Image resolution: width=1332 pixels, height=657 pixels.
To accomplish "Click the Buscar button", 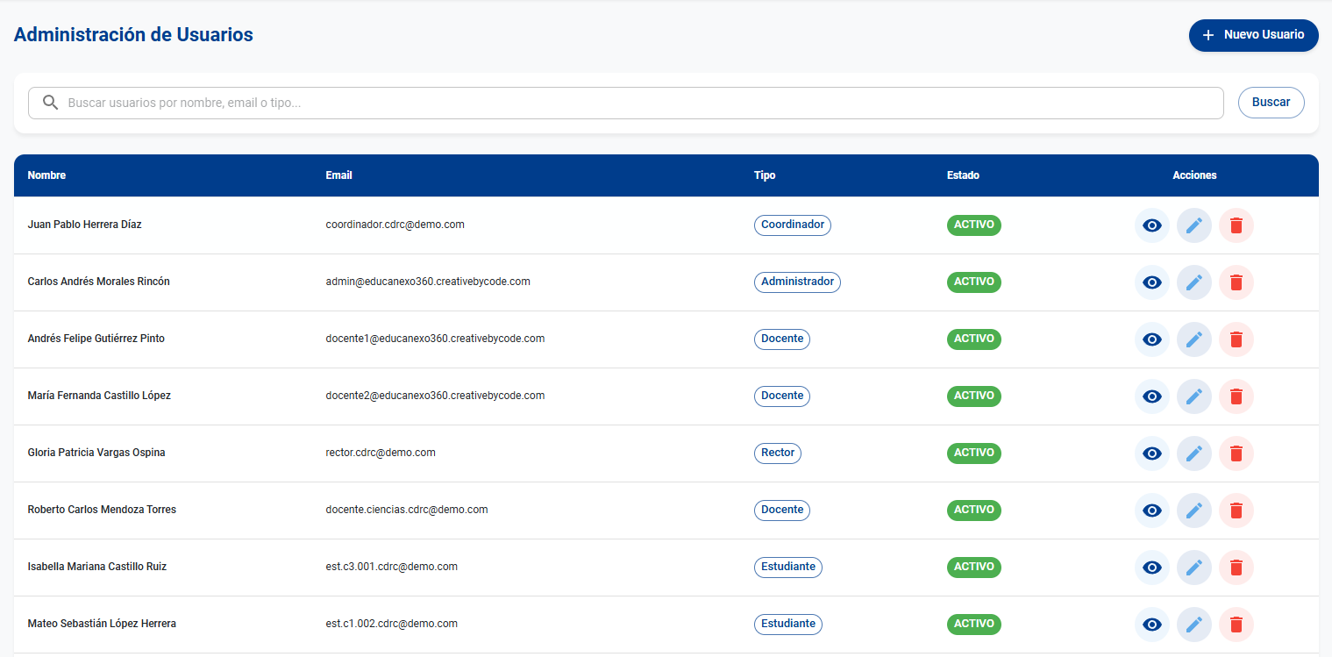I will pos(1271,103).
